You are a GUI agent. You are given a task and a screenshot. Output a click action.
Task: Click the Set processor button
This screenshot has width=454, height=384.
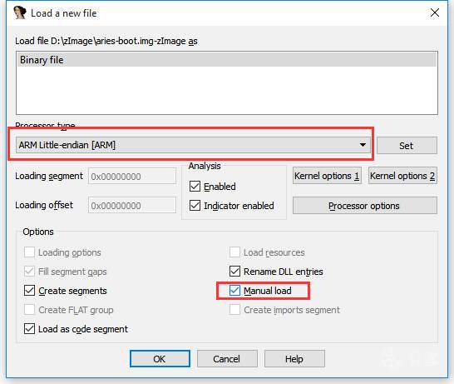[x=407, y=145]
